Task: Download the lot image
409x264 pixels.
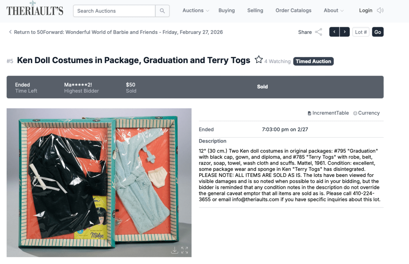Action: click(175, 250)
